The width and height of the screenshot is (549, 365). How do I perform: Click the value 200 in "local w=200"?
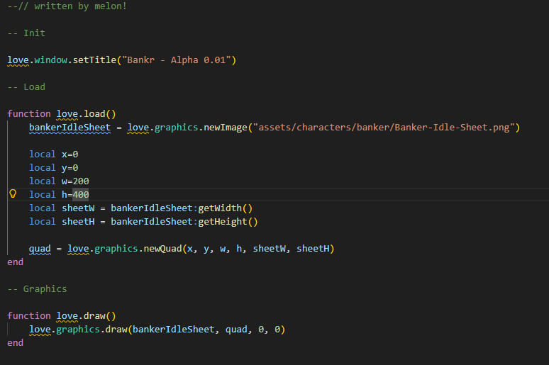pyautogui.click(x=81, y=181)
